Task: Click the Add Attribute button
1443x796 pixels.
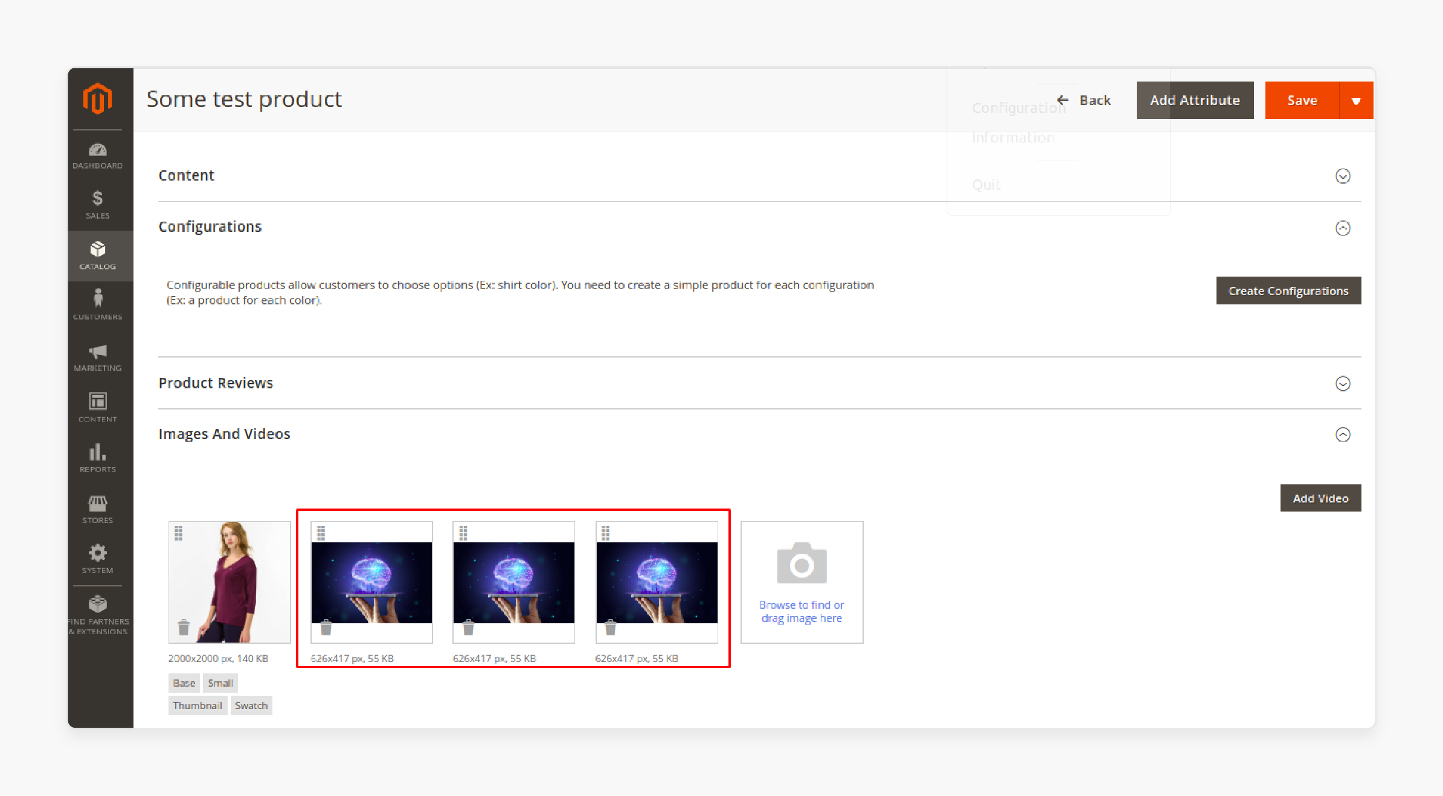Action: point(1195,100)
